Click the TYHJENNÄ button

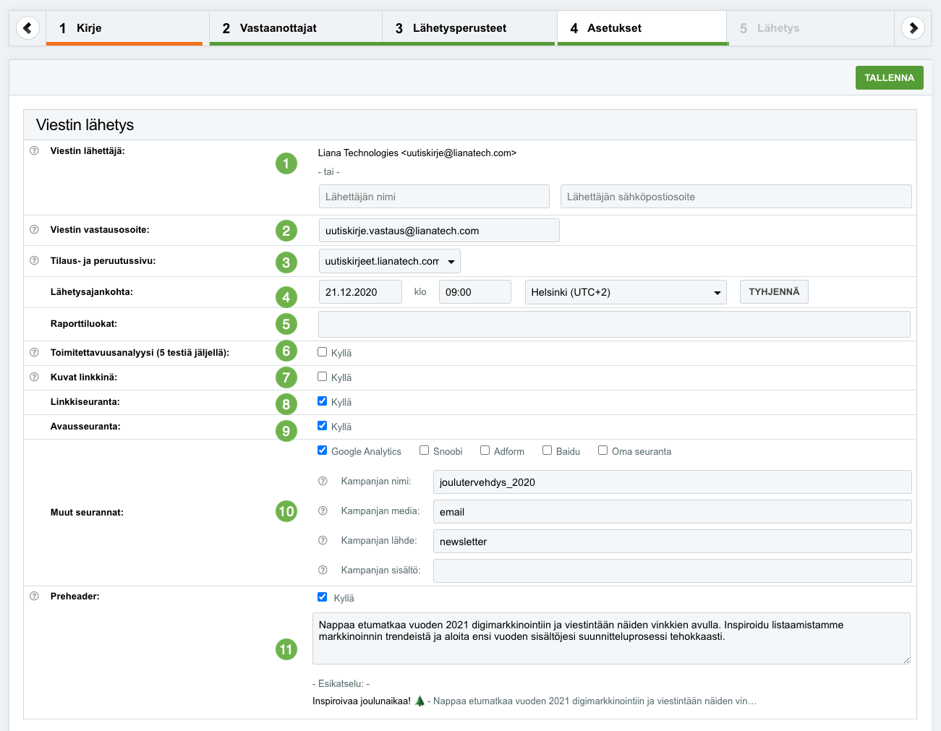773,292
